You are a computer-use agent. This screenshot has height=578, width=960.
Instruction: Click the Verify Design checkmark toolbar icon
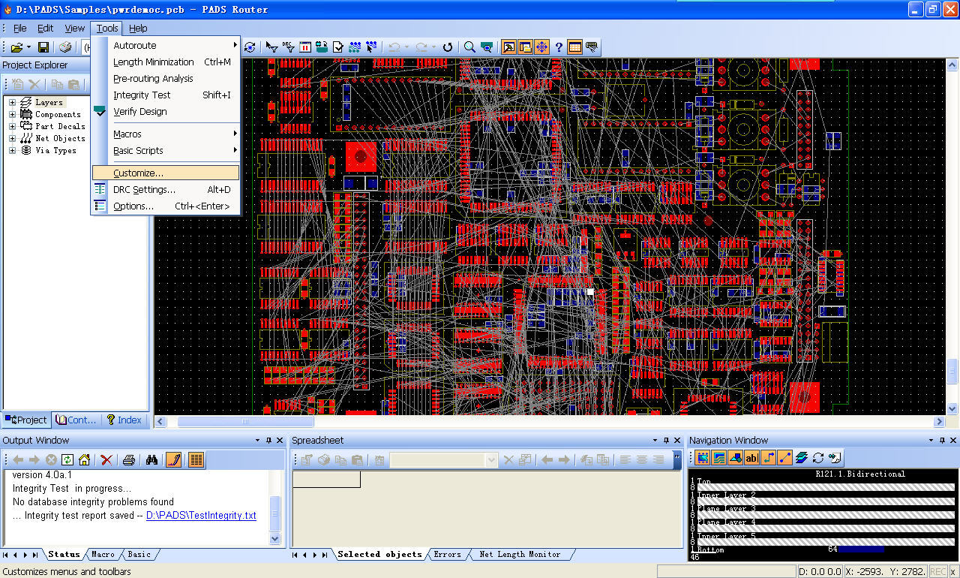coord(339,47)
